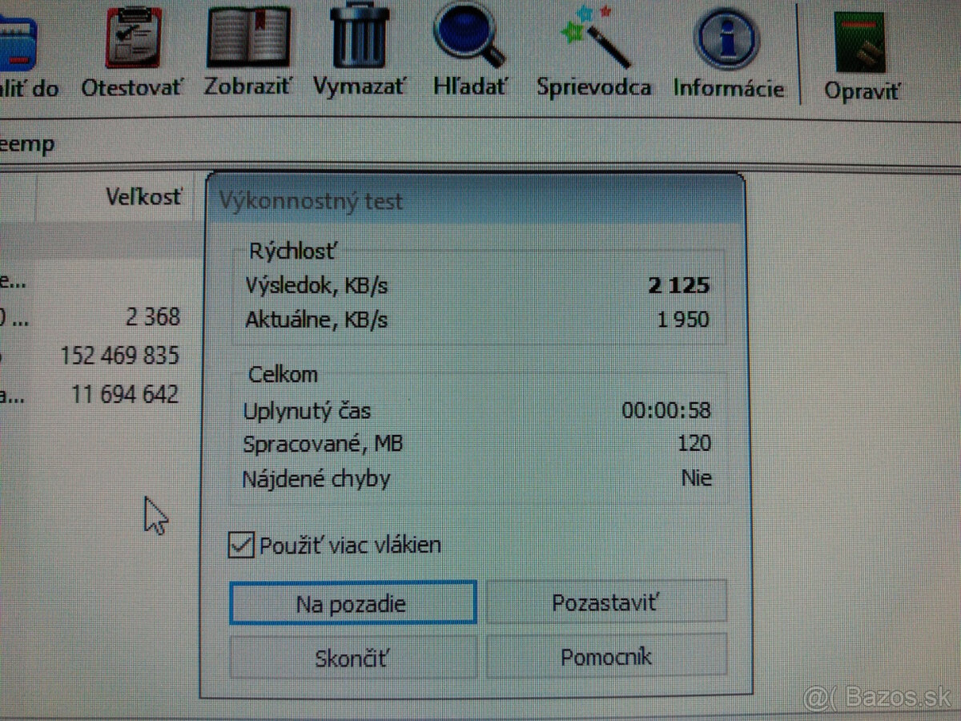Click the Opraviť repair archive icon

(x=861, y=40)
